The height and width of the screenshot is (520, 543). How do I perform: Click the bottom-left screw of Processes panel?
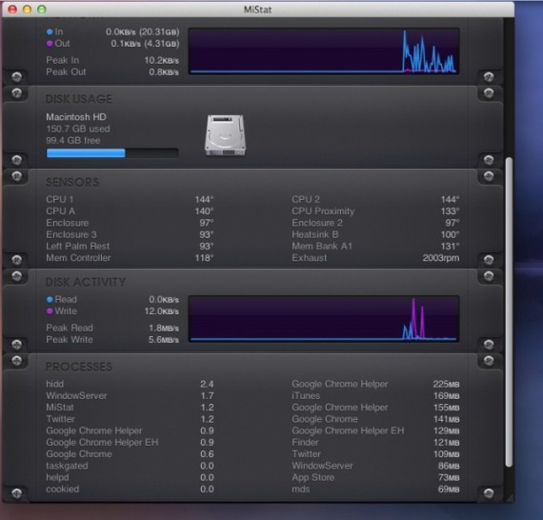click(x=16, y=493)
